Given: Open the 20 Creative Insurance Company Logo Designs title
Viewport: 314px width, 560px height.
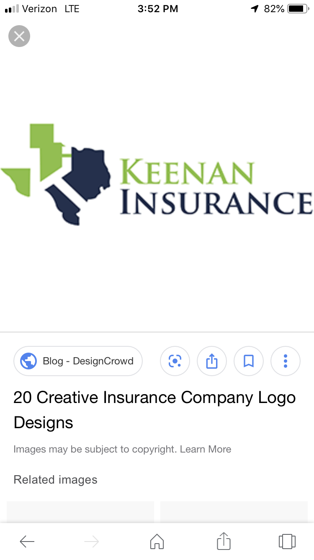Looking at the screenshot, I should 154,410.
